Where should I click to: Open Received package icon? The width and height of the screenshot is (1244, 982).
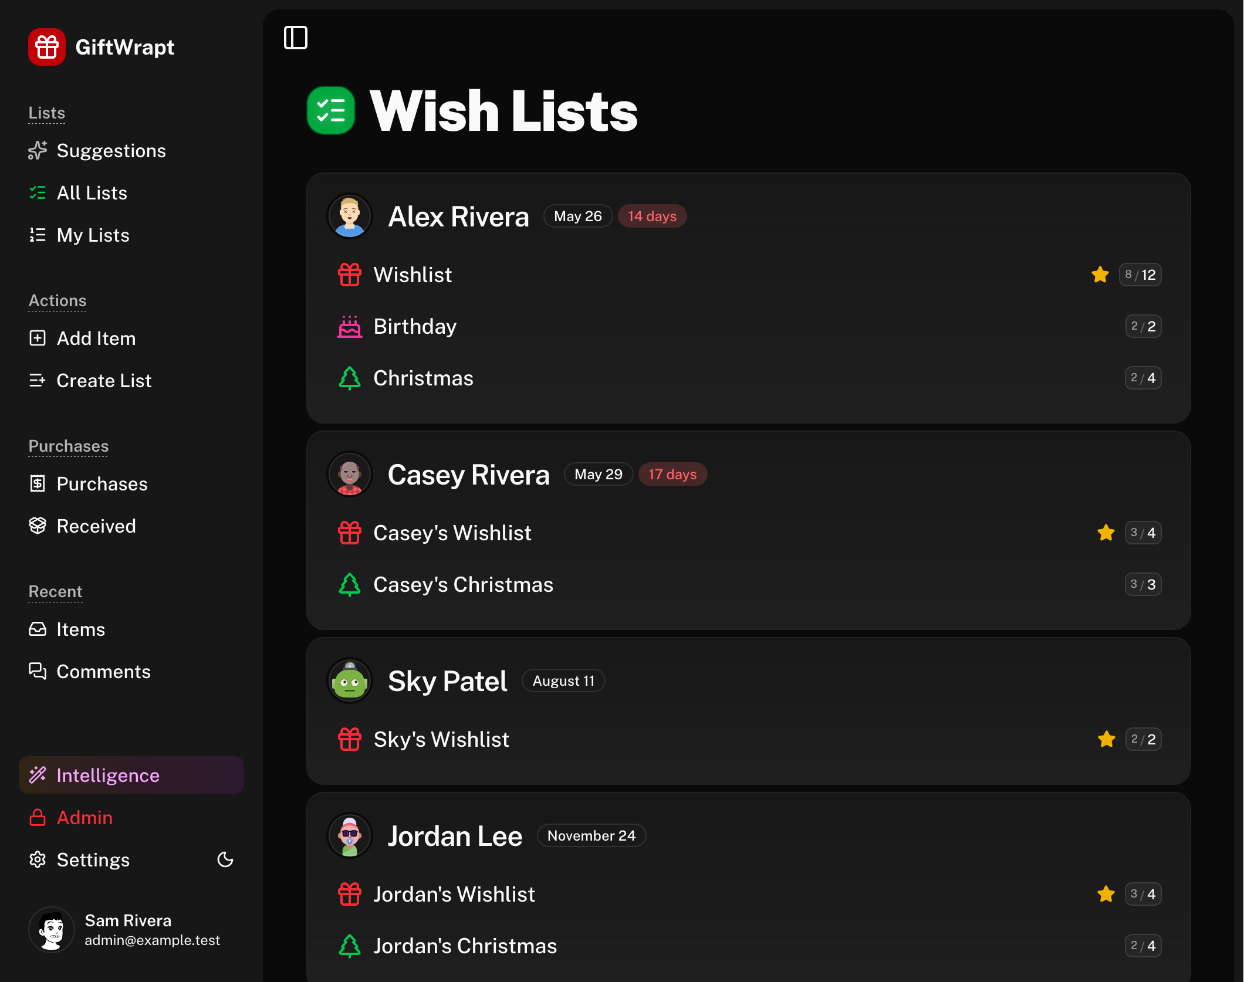[38, 526]
